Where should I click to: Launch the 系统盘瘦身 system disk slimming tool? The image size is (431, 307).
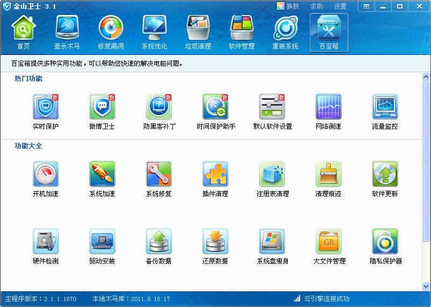pos(272,242)
